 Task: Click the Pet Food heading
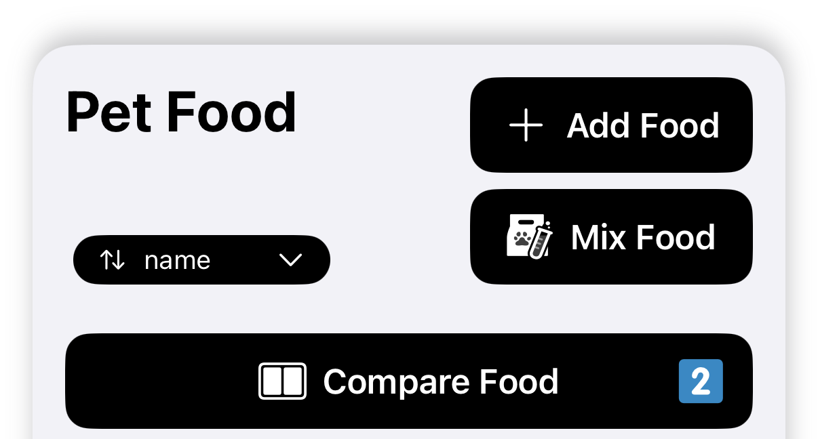[x=181, y=114]
